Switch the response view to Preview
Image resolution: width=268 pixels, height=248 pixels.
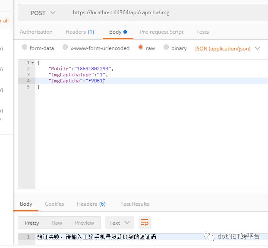pos(85,223)
